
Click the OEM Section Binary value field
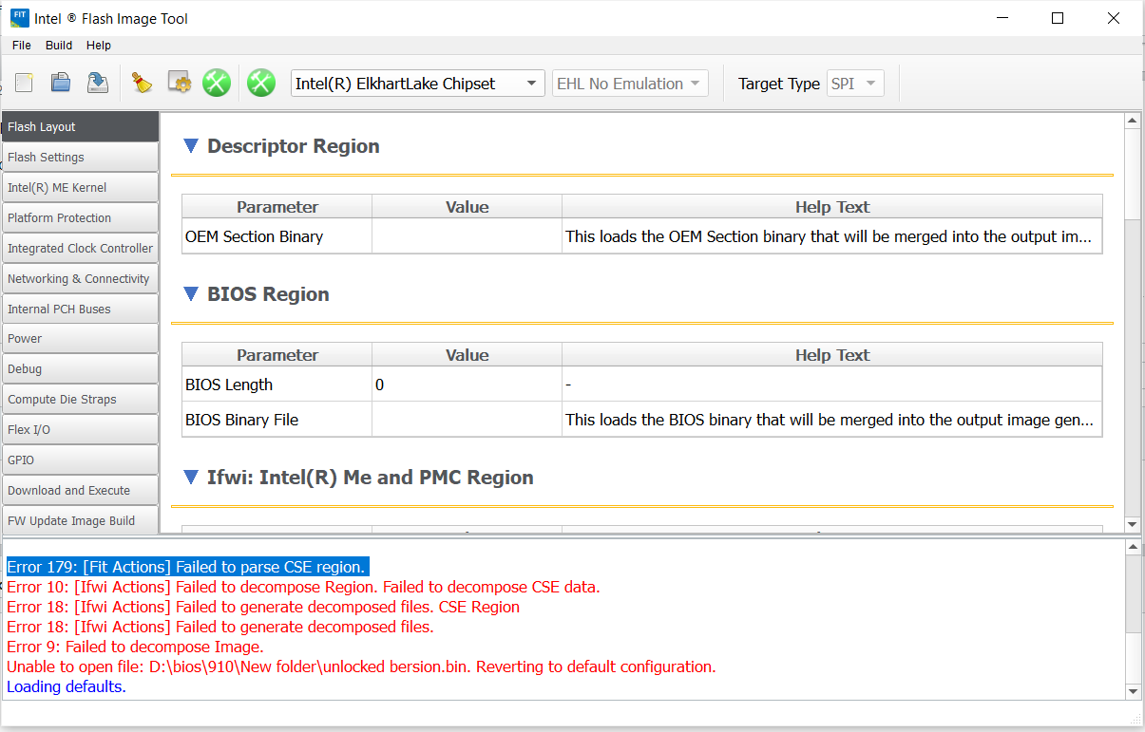coord(467,236)
